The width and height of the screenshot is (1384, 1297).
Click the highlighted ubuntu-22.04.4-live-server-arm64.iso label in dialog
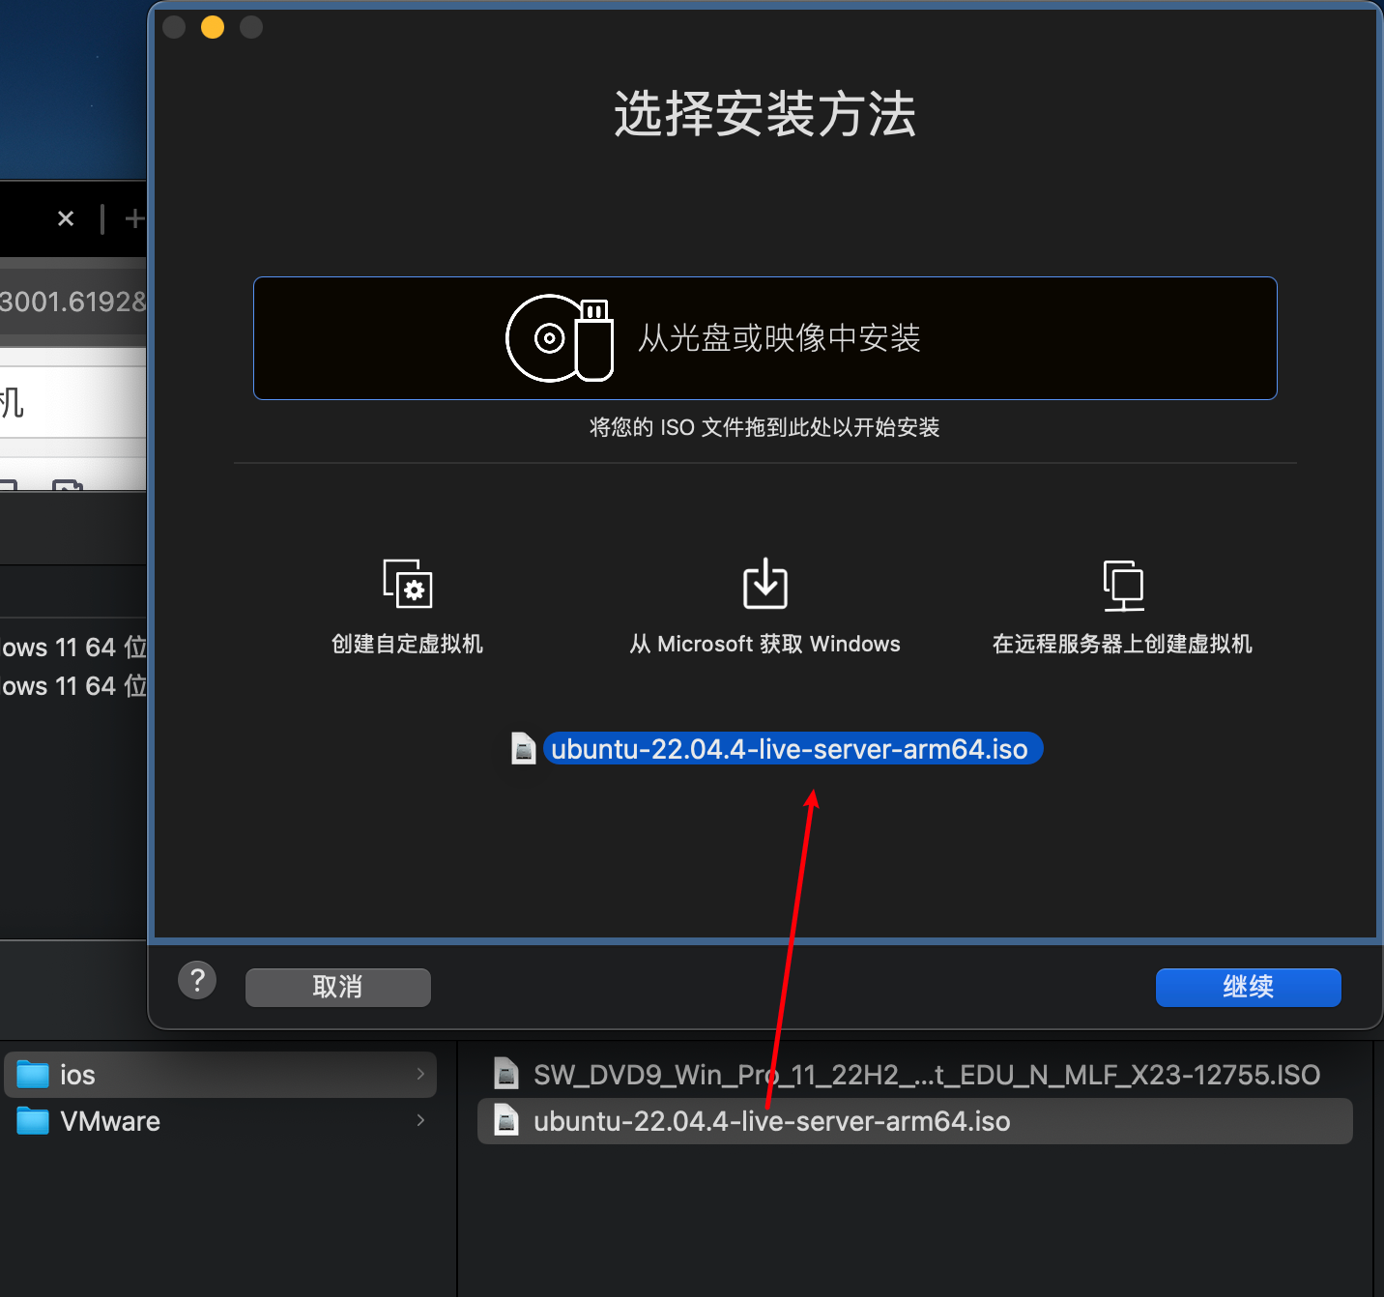(x=793, y=749)
